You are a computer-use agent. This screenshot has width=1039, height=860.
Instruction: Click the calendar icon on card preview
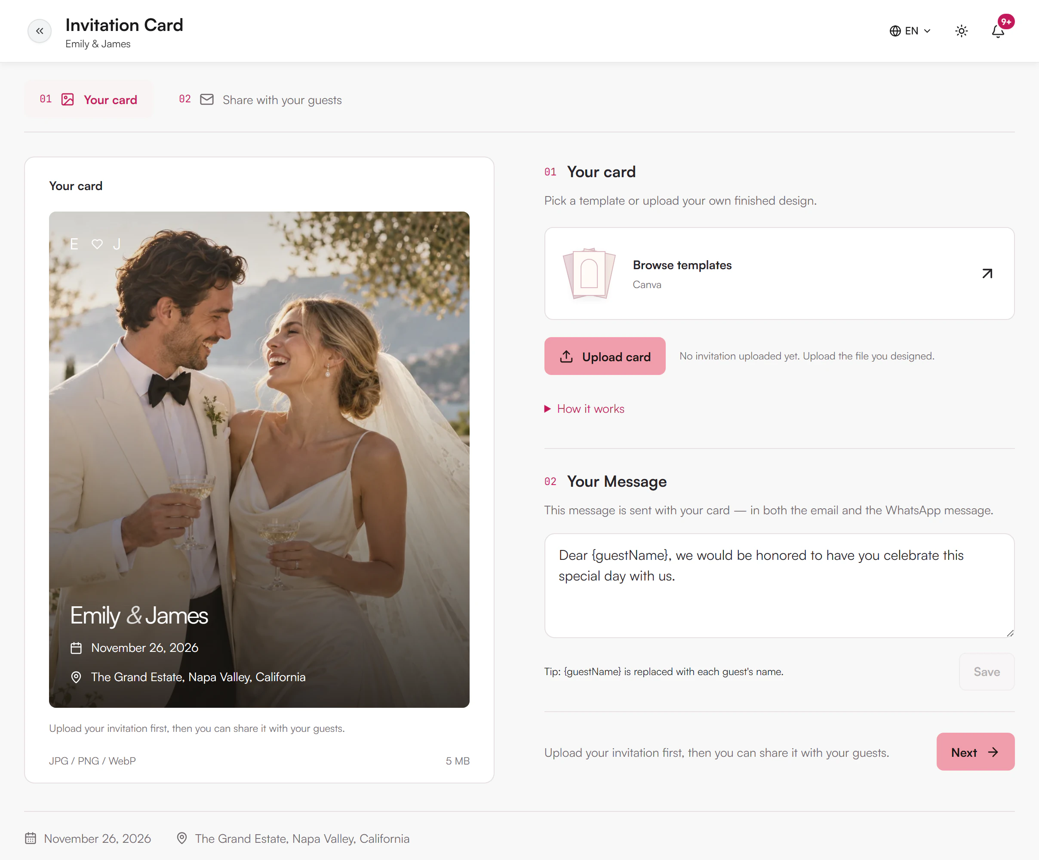pyautogui.click(x=76, y=648)
